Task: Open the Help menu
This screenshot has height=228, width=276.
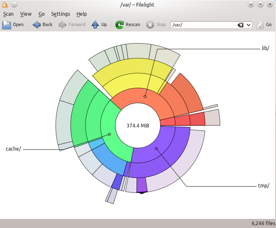Action: coord(82,14)
